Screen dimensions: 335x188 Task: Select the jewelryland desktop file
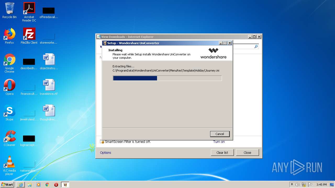pyautogui.click(x=29, y=115)
